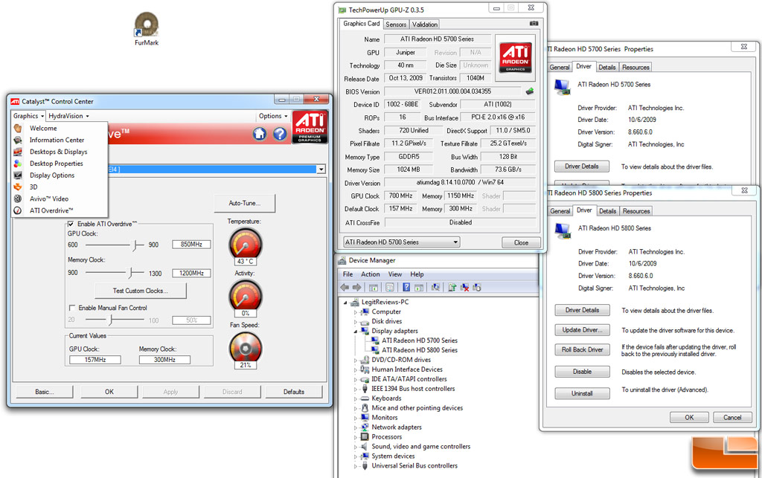The width and height of the screenshot is (762, 478).
Task: Select ATI Radeon HD 5800 Series in device tree
Action: (420, 350)
